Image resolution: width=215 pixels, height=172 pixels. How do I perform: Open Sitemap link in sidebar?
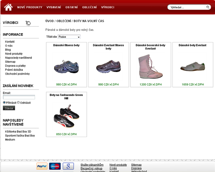tap(10, 62)
